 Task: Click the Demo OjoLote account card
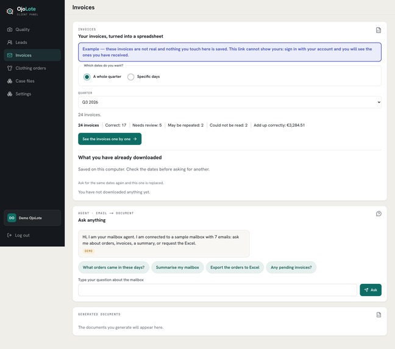pyautogui.click(x=32, y=218)
